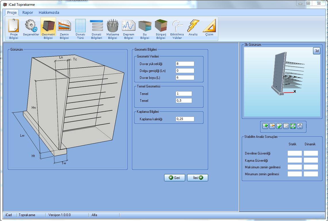Click the Kayma Güvenliği label
This screenshot has height=221, width=328.
256,161
